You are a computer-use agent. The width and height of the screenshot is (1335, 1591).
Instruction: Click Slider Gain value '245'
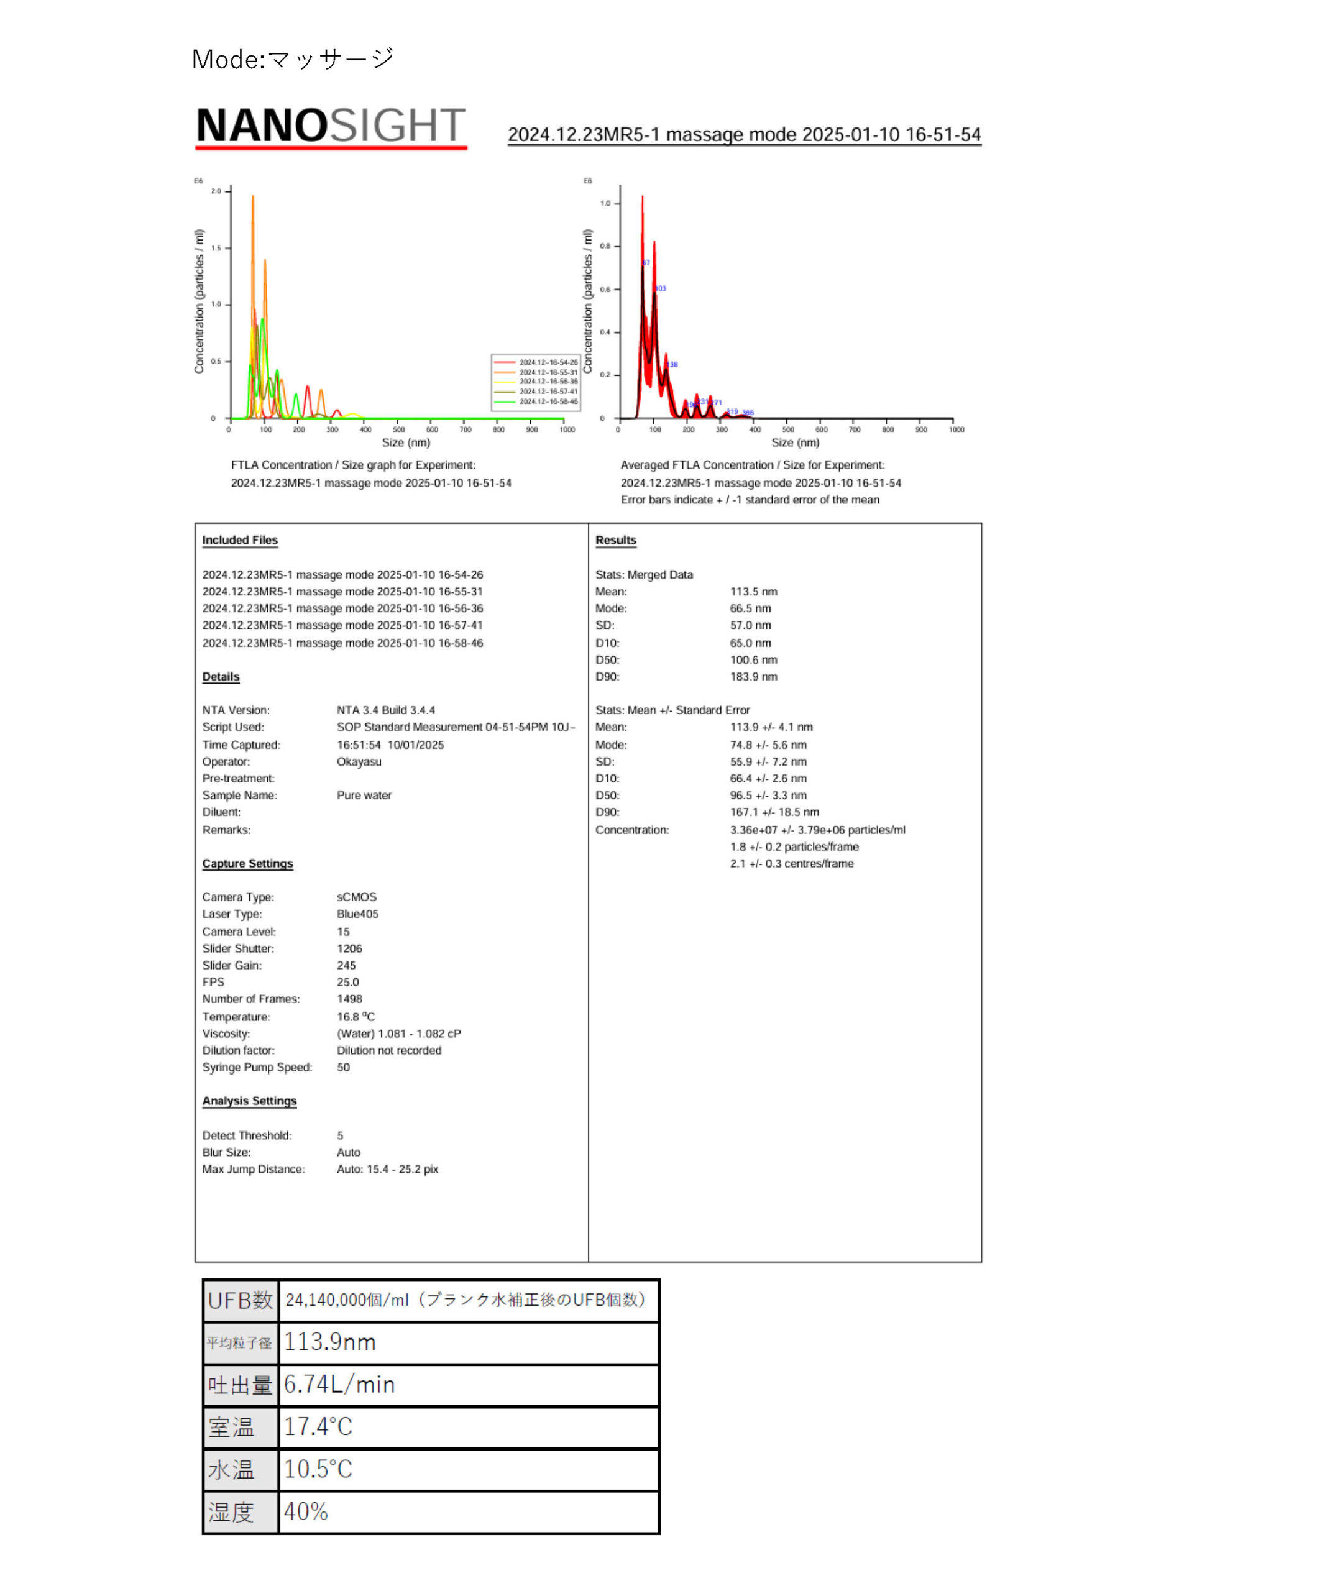coord(346,965)
